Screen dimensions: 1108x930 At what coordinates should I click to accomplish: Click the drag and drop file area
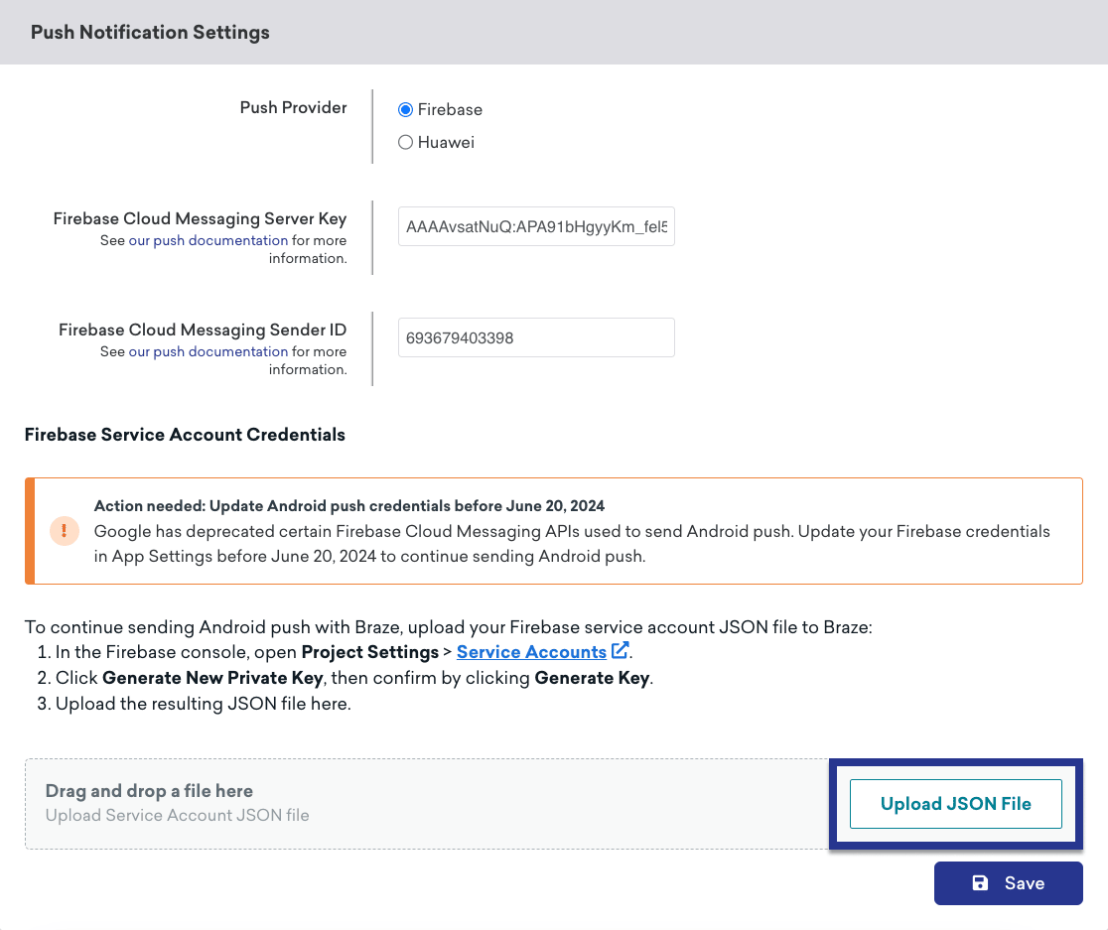427,804
